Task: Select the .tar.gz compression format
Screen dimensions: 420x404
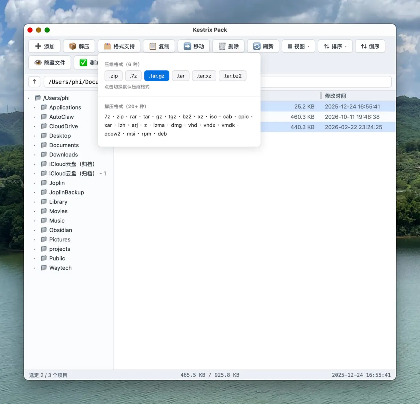Action: pos(157,76)
